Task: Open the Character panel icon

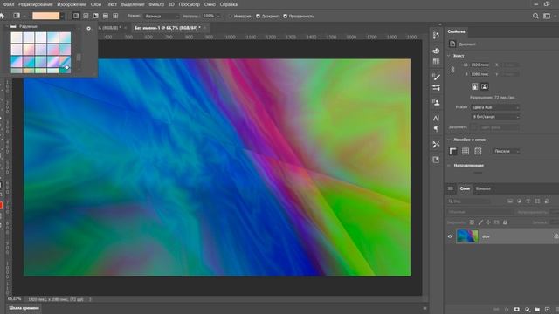Action: point(436,119)
